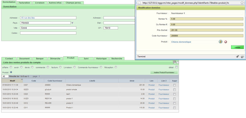Screen dimensions: 246x118
Task: Select the Réception radio button
Action: (x=116, y=67)
